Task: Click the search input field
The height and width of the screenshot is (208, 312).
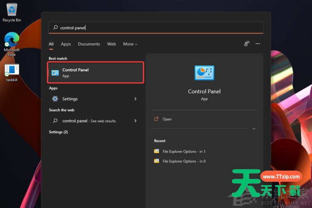Action: click(158, 28)
